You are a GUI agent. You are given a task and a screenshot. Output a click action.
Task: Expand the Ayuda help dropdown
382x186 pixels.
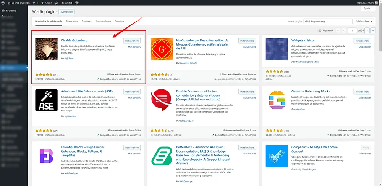[367, 8]
